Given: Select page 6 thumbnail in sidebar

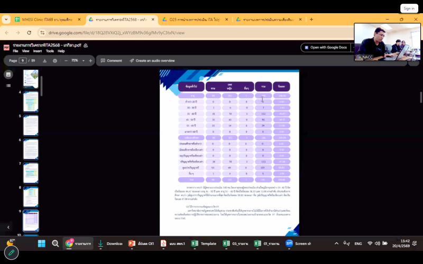Looking at the screenshot, I should (x=31, y=149).
